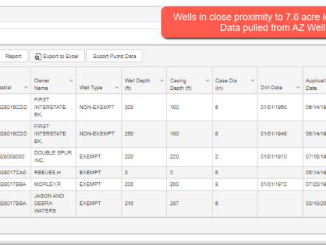Select JASON AND DEBRA WATERS cell
326x245 pixels.
[54, 203]
